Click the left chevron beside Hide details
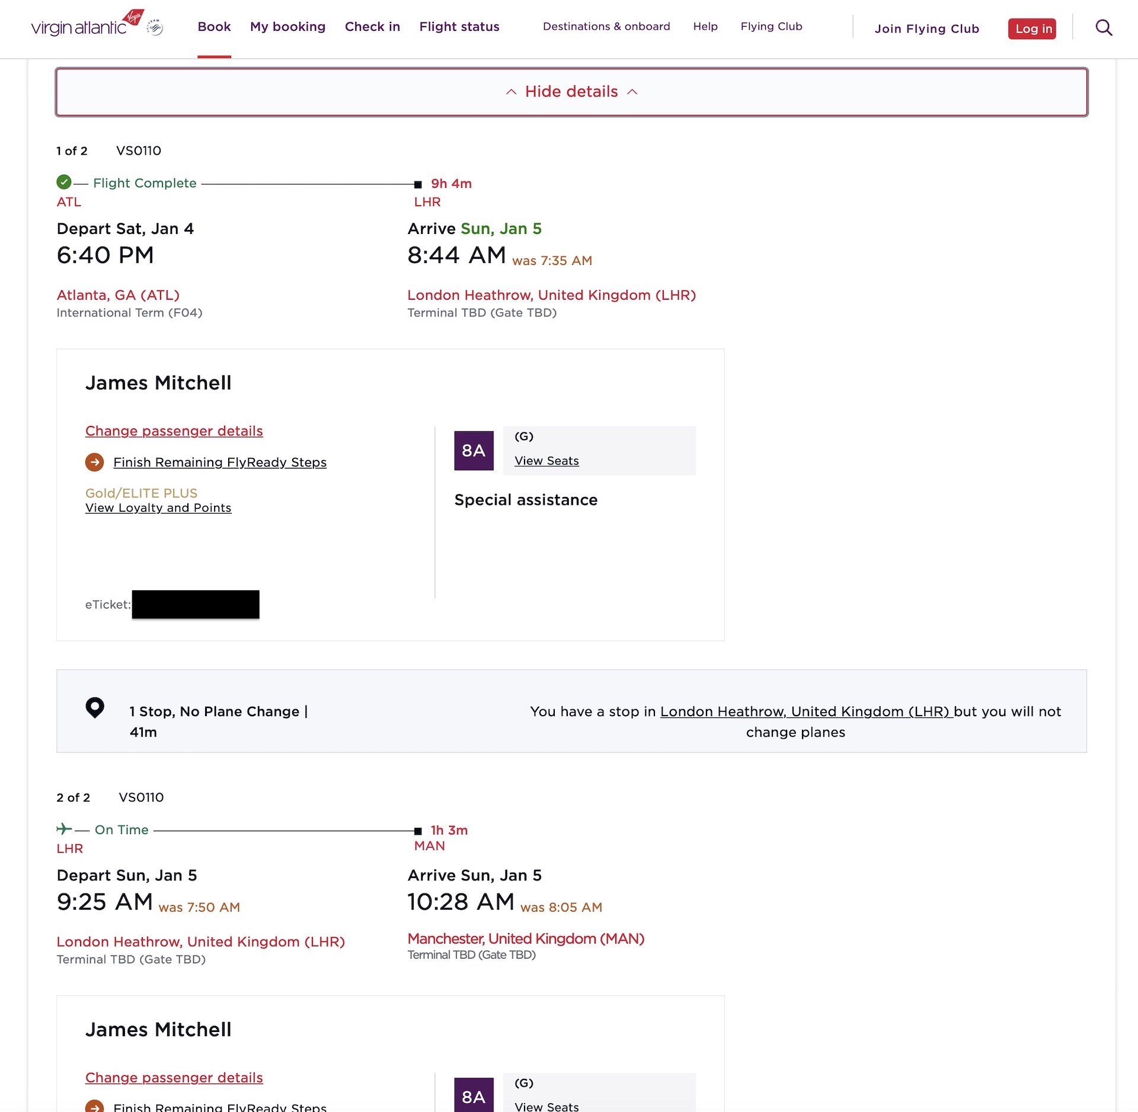Screen dimensions: 1138x1112 tap(511, 92)
